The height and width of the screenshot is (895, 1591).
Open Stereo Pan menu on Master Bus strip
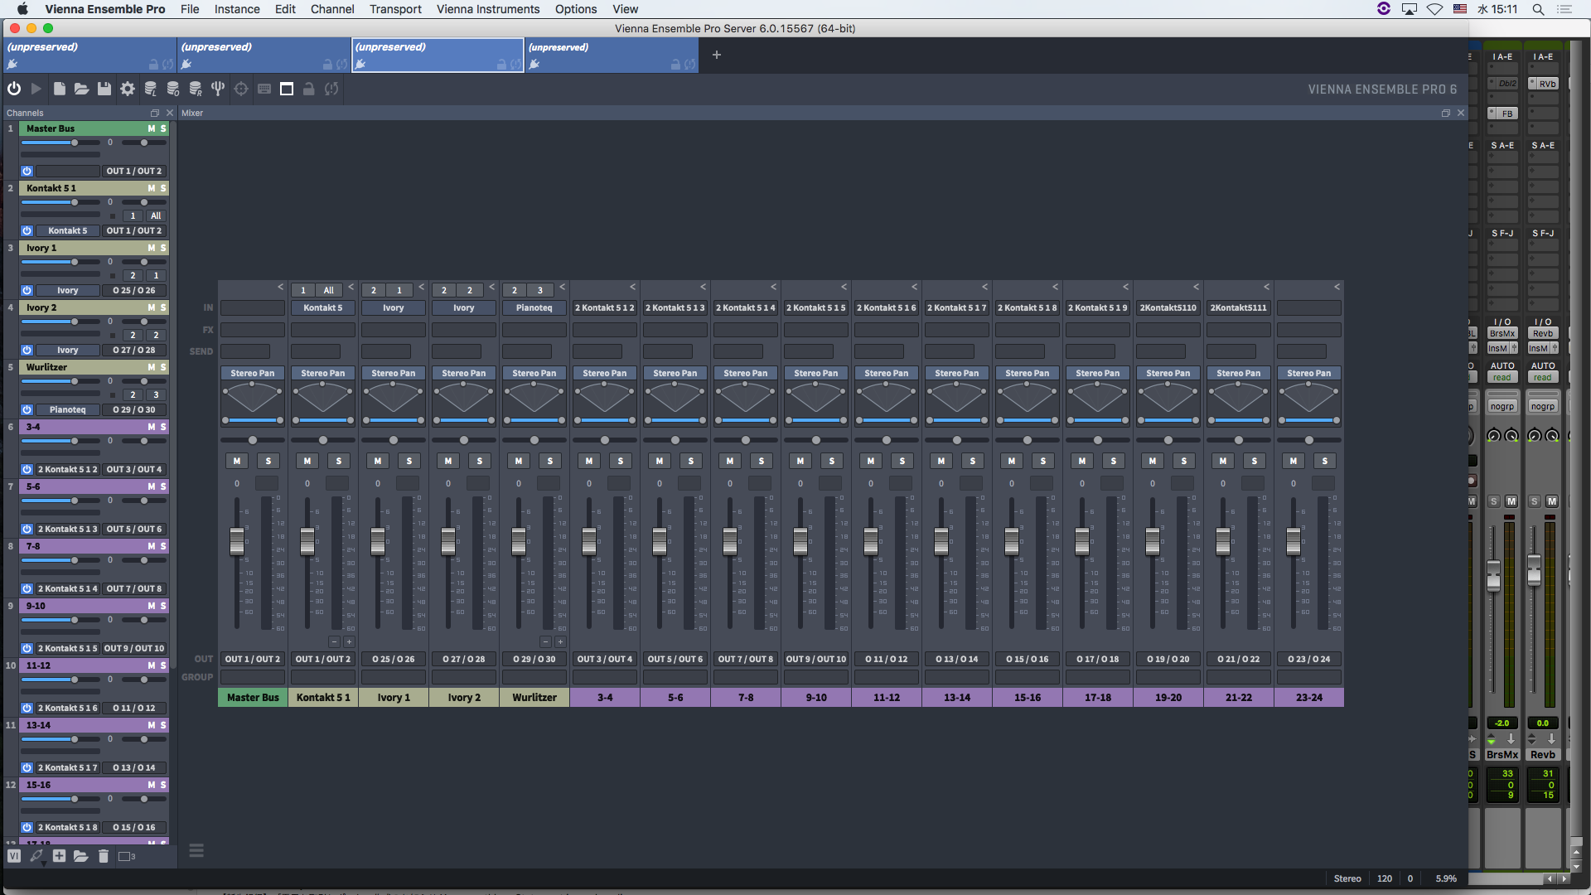(253, 373)
